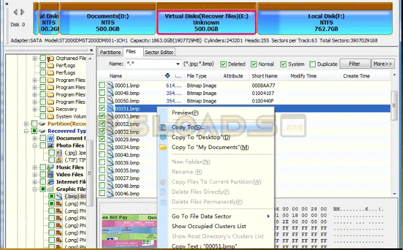
Task: Choose Preview(P) in context menu
Action: [x=185, y=113]
